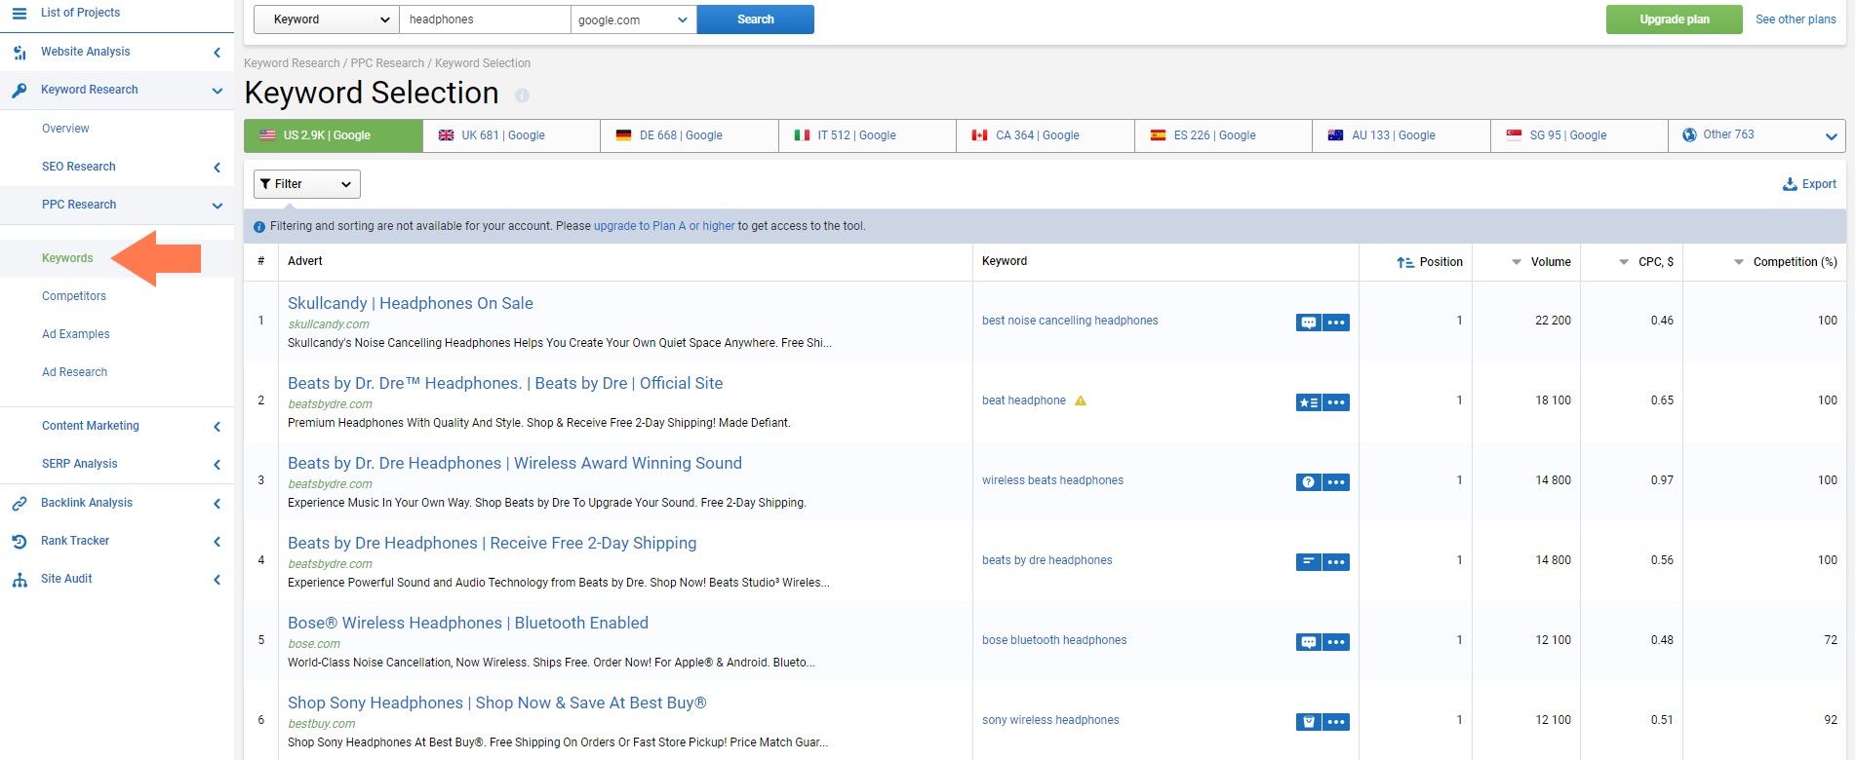This screenshot has width=1855, height=760.
Task: Click upgrade to Plan A or higher link
Action: [x=664, y=226]
